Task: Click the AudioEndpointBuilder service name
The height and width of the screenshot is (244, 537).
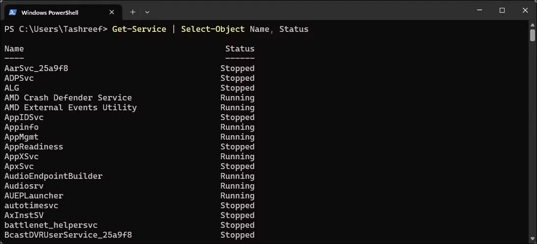Action: [54, 176]
